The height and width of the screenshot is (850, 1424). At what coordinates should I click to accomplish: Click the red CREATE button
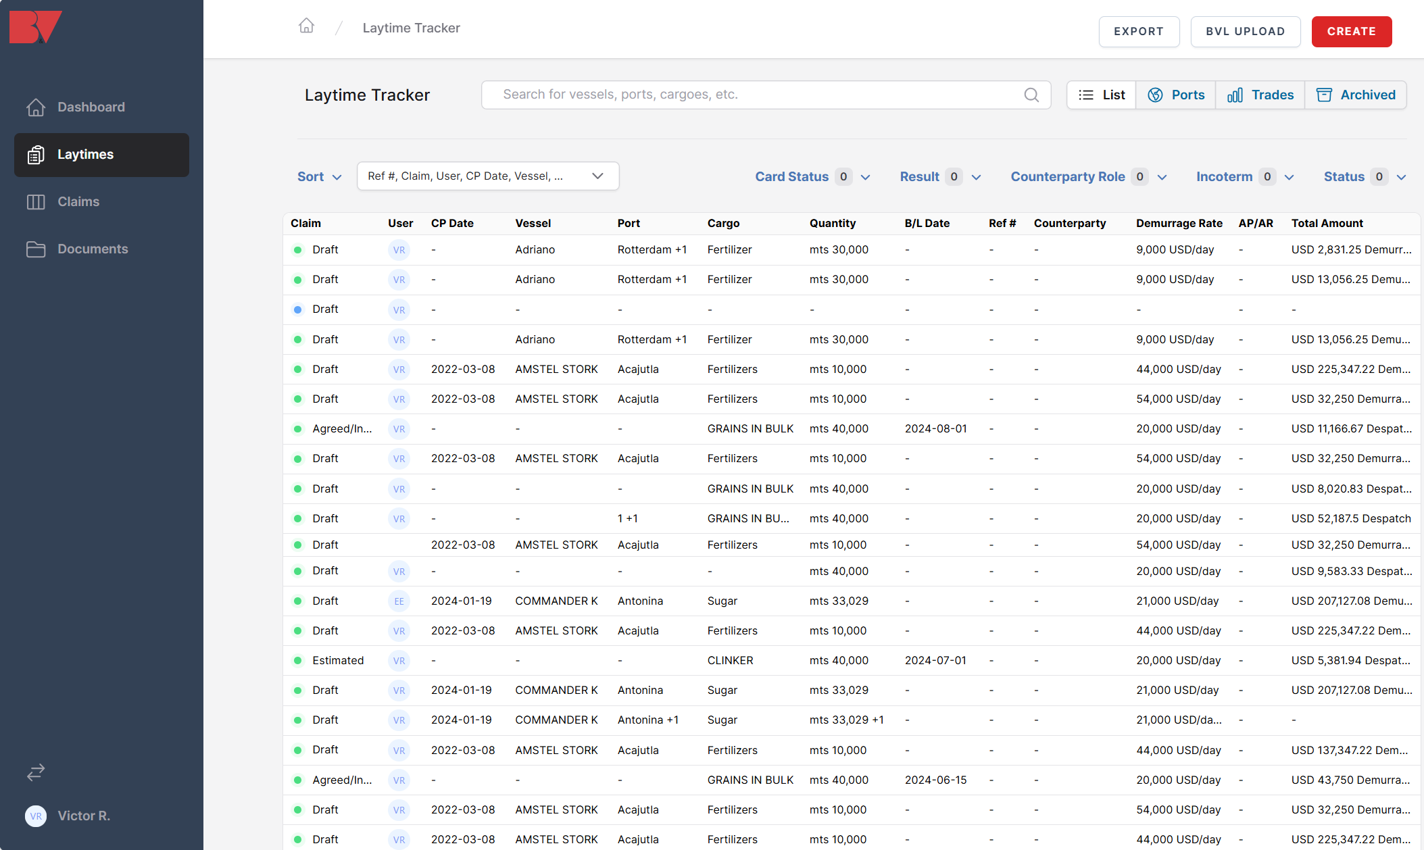[x=1351, y=32]
